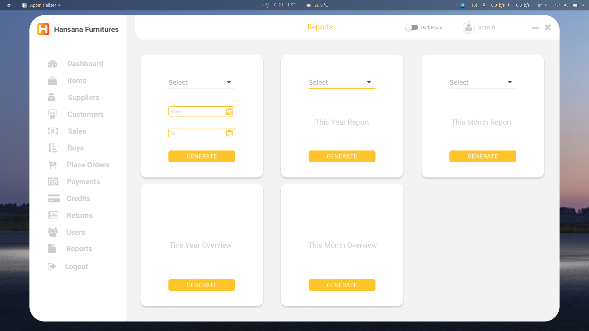This screenshot has height=331, width=589.
Task: Select the Items icon in sidebar
Action: pyautogui.click(x=52, y=80)
